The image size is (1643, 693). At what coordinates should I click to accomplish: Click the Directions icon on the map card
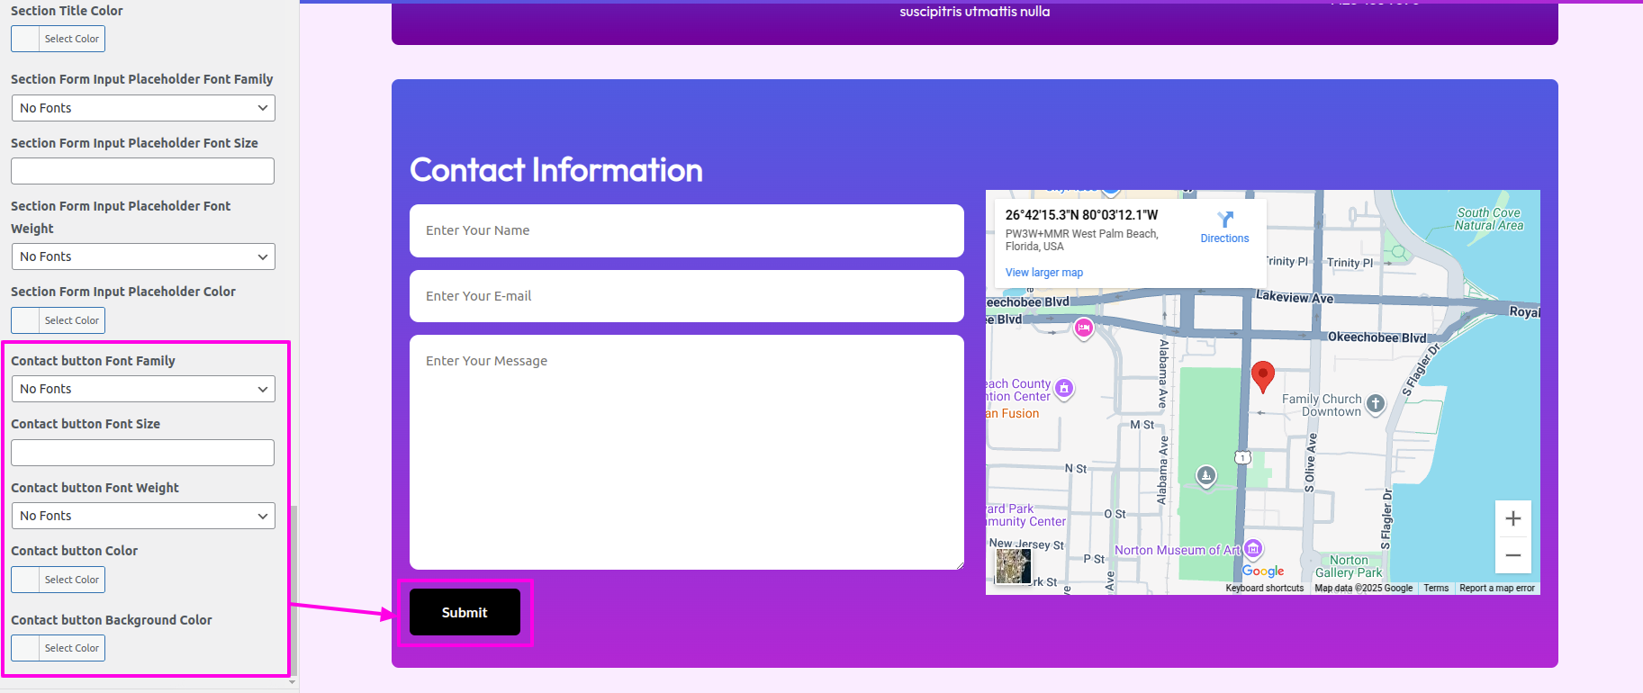point(1224,220)
